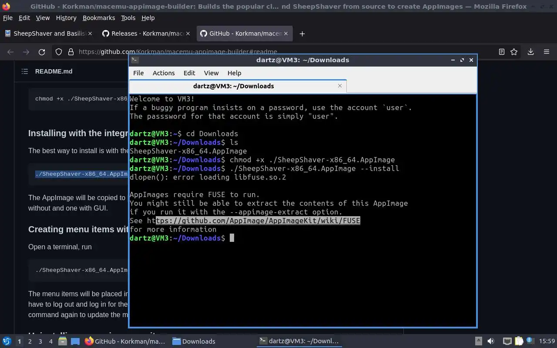Go forward in Firefox history
557x348 pixels.
pyautogui.click(x=26, y=52)
